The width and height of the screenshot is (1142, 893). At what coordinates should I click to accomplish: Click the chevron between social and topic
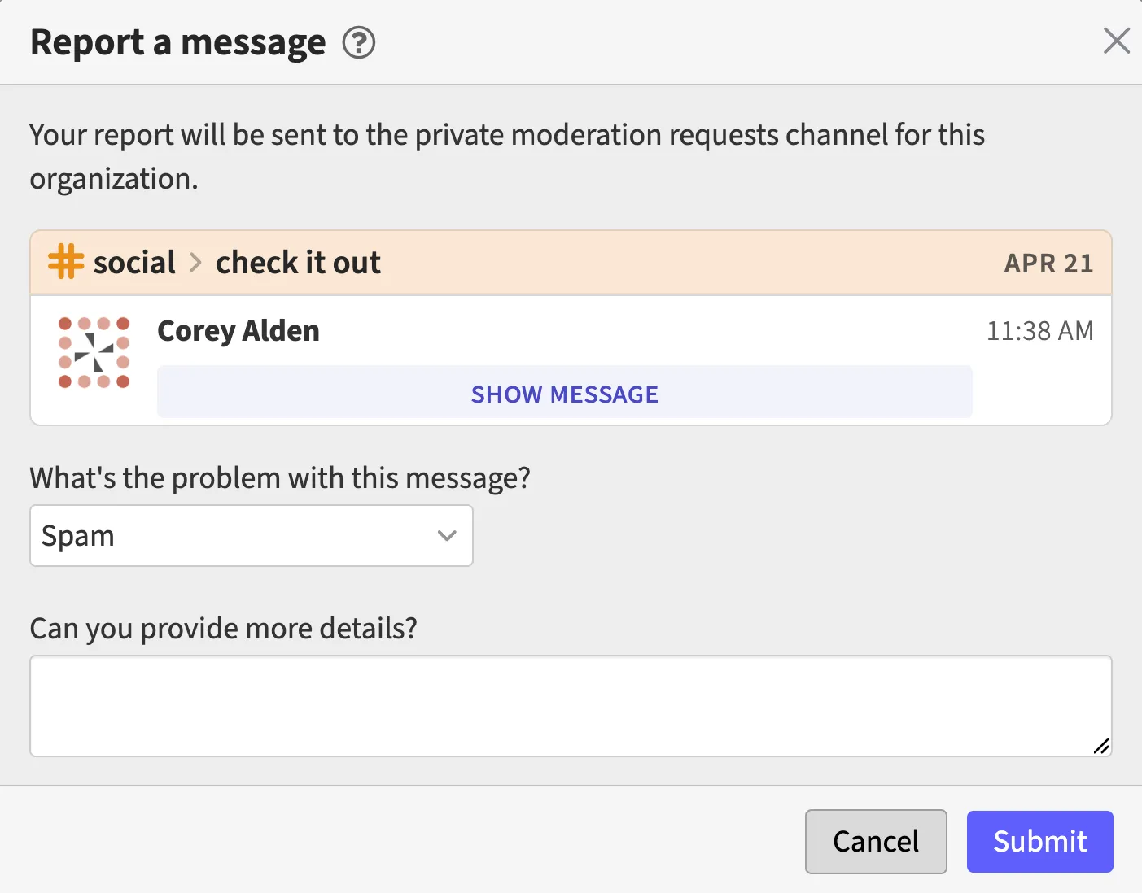pyautogui.click(x=195, y=263)
